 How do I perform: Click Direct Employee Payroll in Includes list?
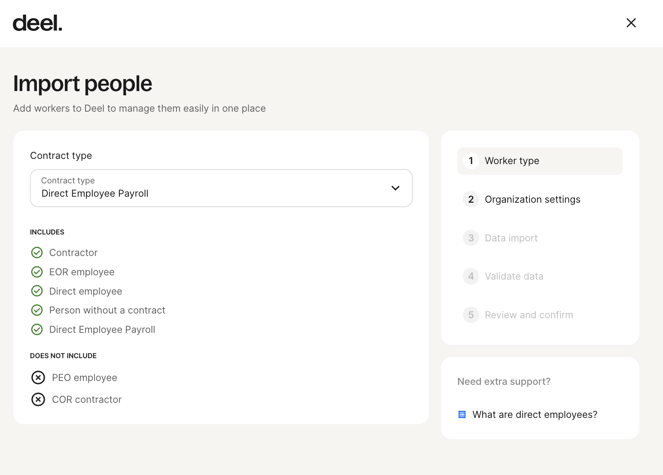point(102,329)
